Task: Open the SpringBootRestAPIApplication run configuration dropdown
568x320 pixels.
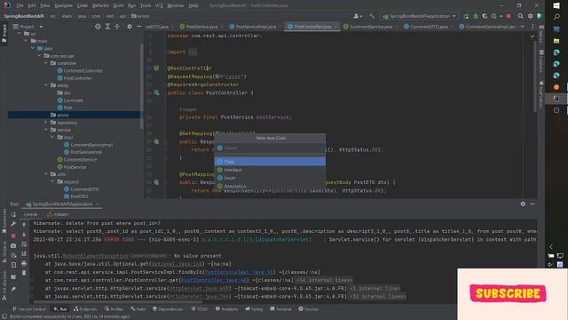Action: coord(419,16)
